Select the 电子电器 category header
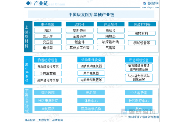183x122 pixels. click(x=48, y=24)
